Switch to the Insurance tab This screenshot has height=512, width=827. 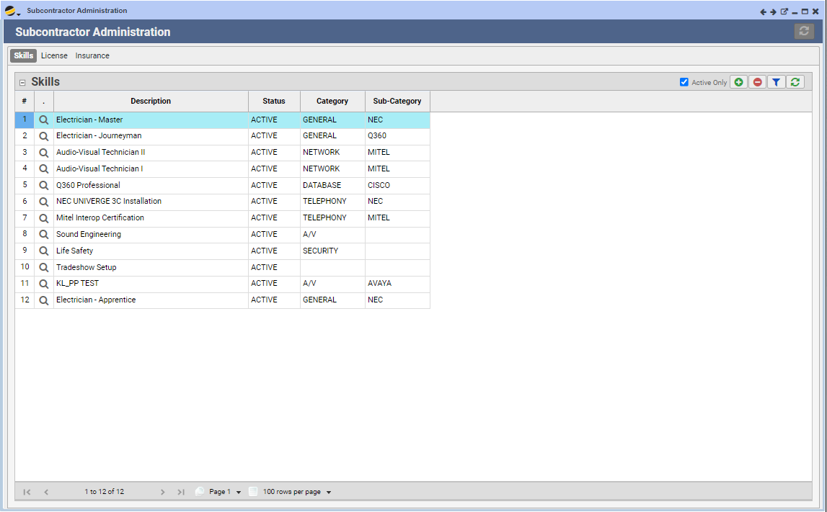pyautogui.click(x=92, y=55)
